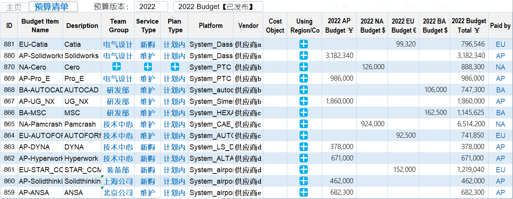Click the plus icon in BA-MSC Using Region column
Viewport: 513px width, 199px height.
303,113
